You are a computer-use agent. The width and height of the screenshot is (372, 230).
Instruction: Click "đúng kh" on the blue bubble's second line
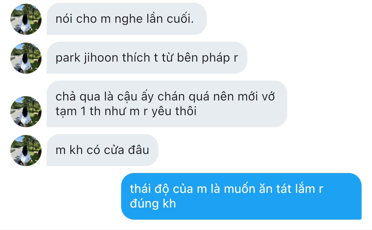(153, 204)
